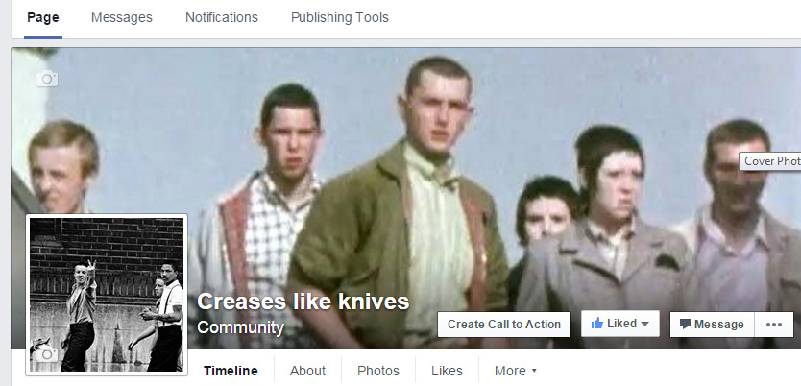Expand the Liked dropdown arrow
Image resolution: width=801 pixels, height=386 pixels.
644,324
